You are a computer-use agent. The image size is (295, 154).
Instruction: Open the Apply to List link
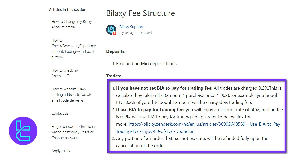tap(61, 151)
